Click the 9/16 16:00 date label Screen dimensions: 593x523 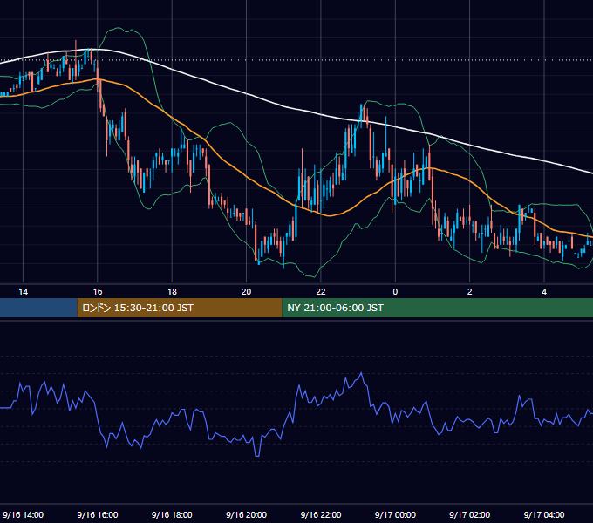98,514
